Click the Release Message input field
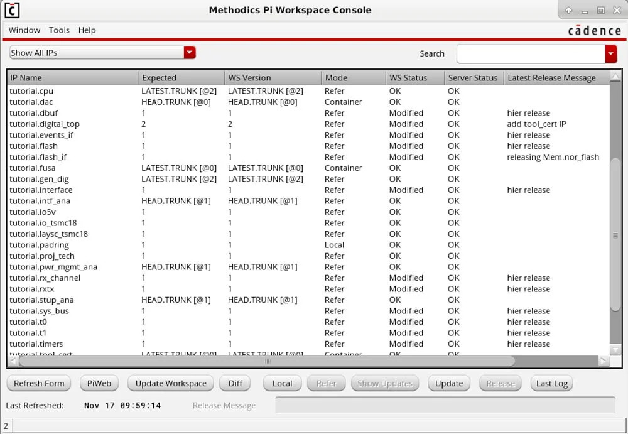628x434 pixels. pyautogui.click(x=446, y=405)
